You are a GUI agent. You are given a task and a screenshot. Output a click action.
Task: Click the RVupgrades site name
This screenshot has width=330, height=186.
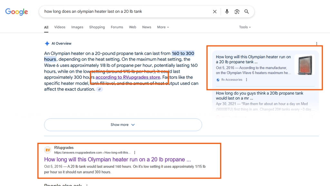64,148
